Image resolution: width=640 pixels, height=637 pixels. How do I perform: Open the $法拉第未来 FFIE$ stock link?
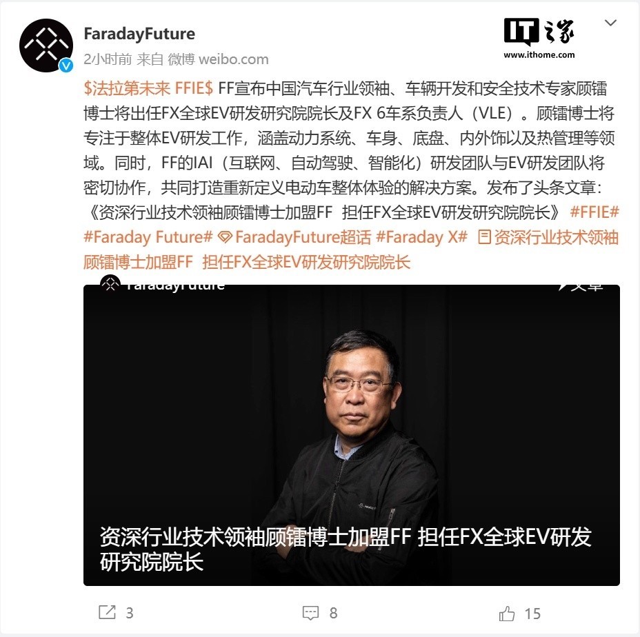coord(148,88)
